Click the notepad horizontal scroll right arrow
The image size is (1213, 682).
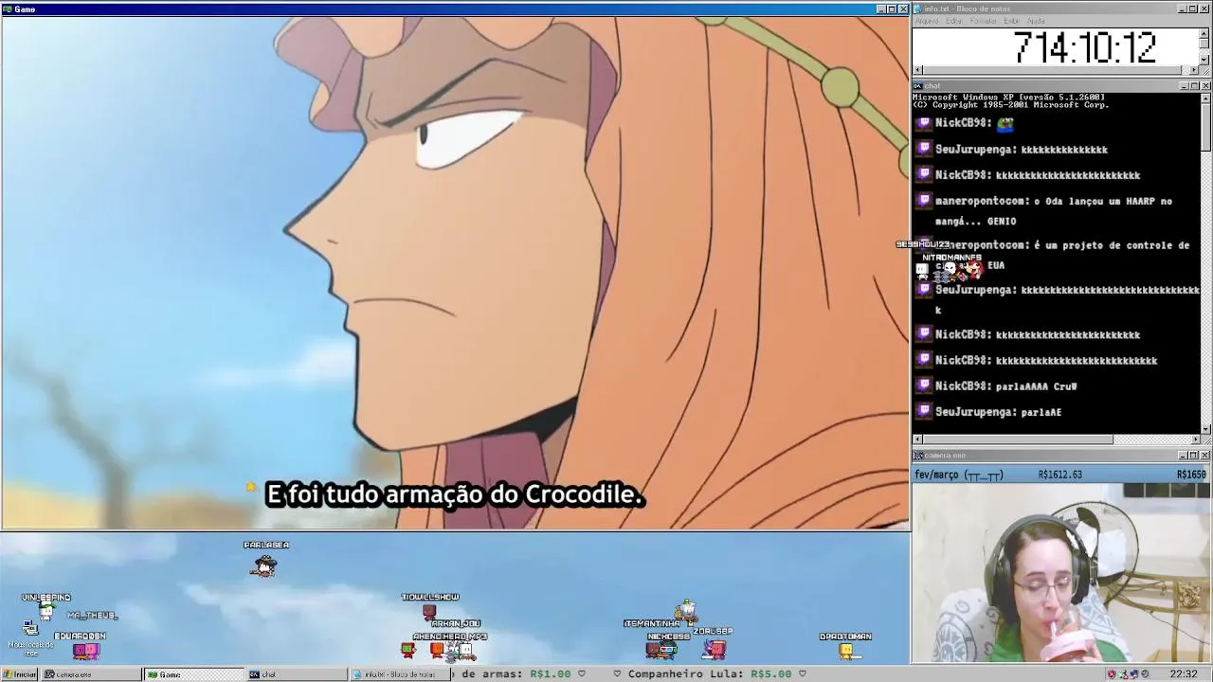[x=1194, y=70]
